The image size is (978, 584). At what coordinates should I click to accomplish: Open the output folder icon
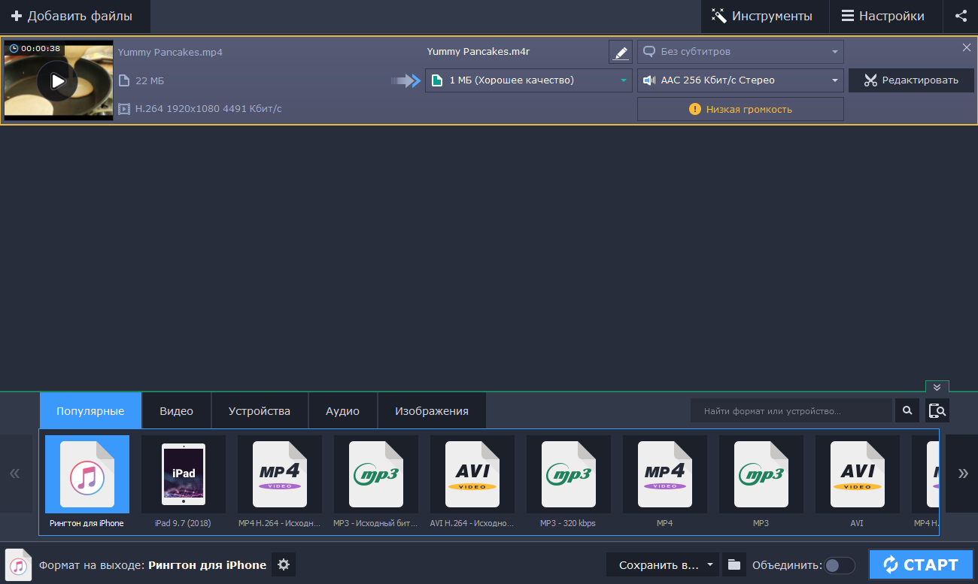pos(734,564)
